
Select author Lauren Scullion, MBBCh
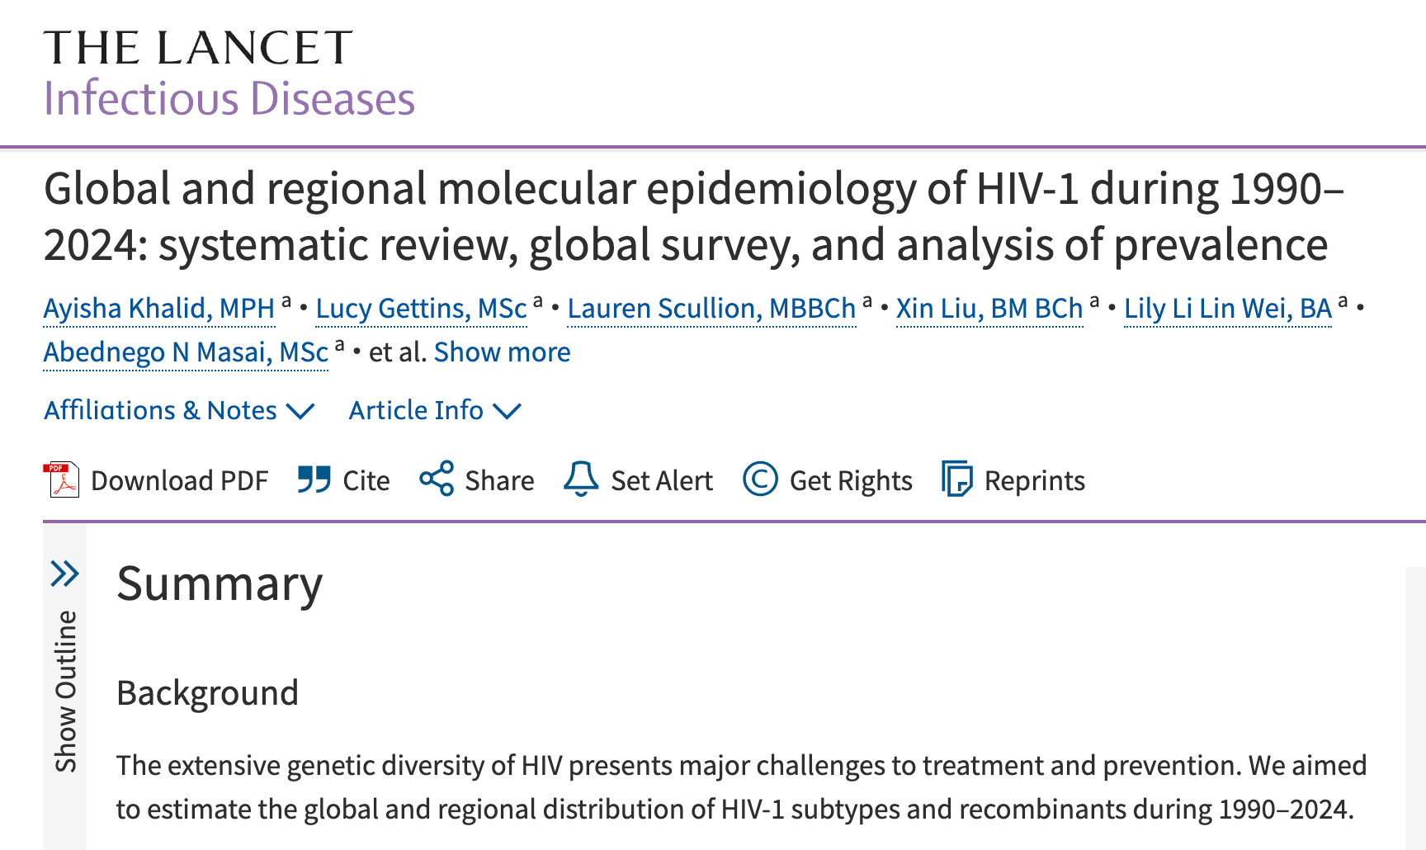tap(712, 309)
